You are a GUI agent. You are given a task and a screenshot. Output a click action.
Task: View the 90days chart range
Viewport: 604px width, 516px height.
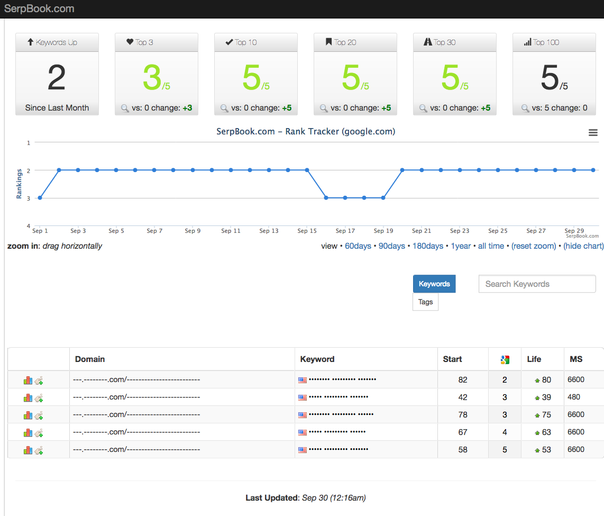(x=392, y=246)
